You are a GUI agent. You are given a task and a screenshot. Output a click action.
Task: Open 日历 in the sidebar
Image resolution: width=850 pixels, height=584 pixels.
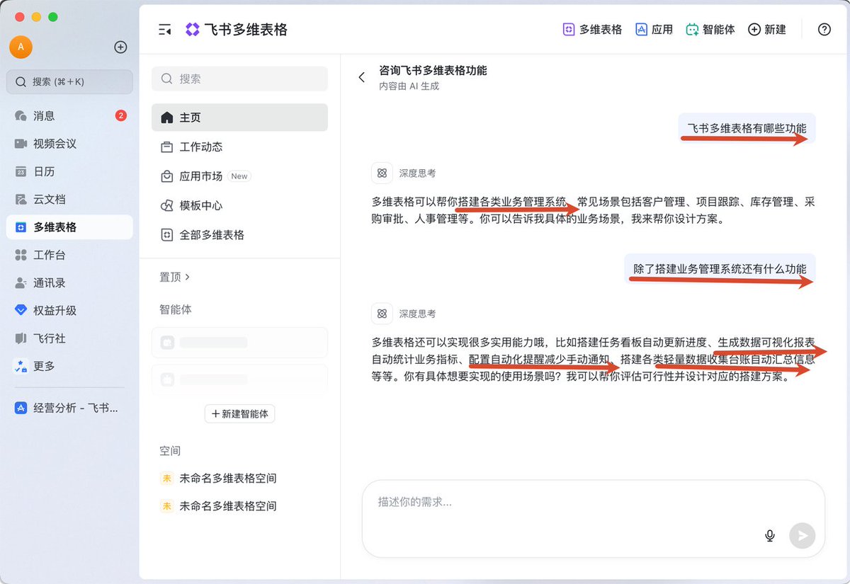[x=69, y=171]
